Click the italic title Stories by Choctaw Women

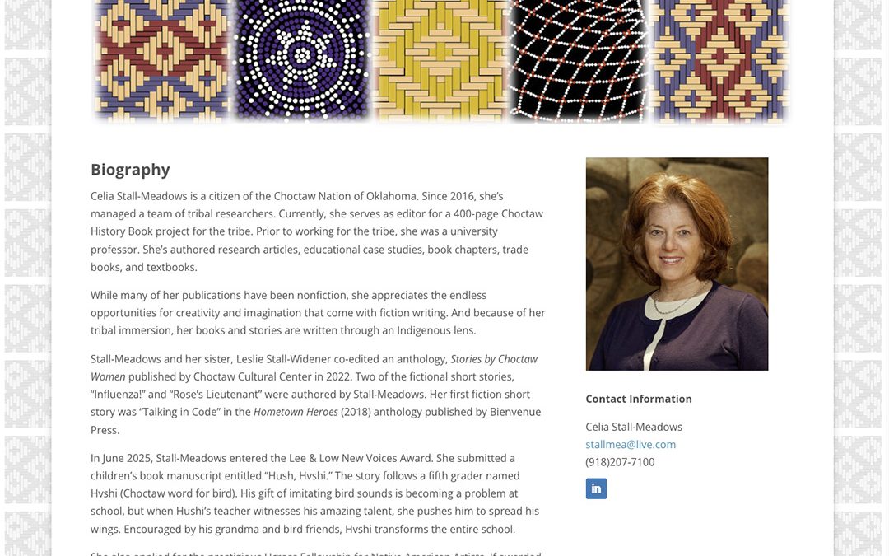tap(314, 368)
